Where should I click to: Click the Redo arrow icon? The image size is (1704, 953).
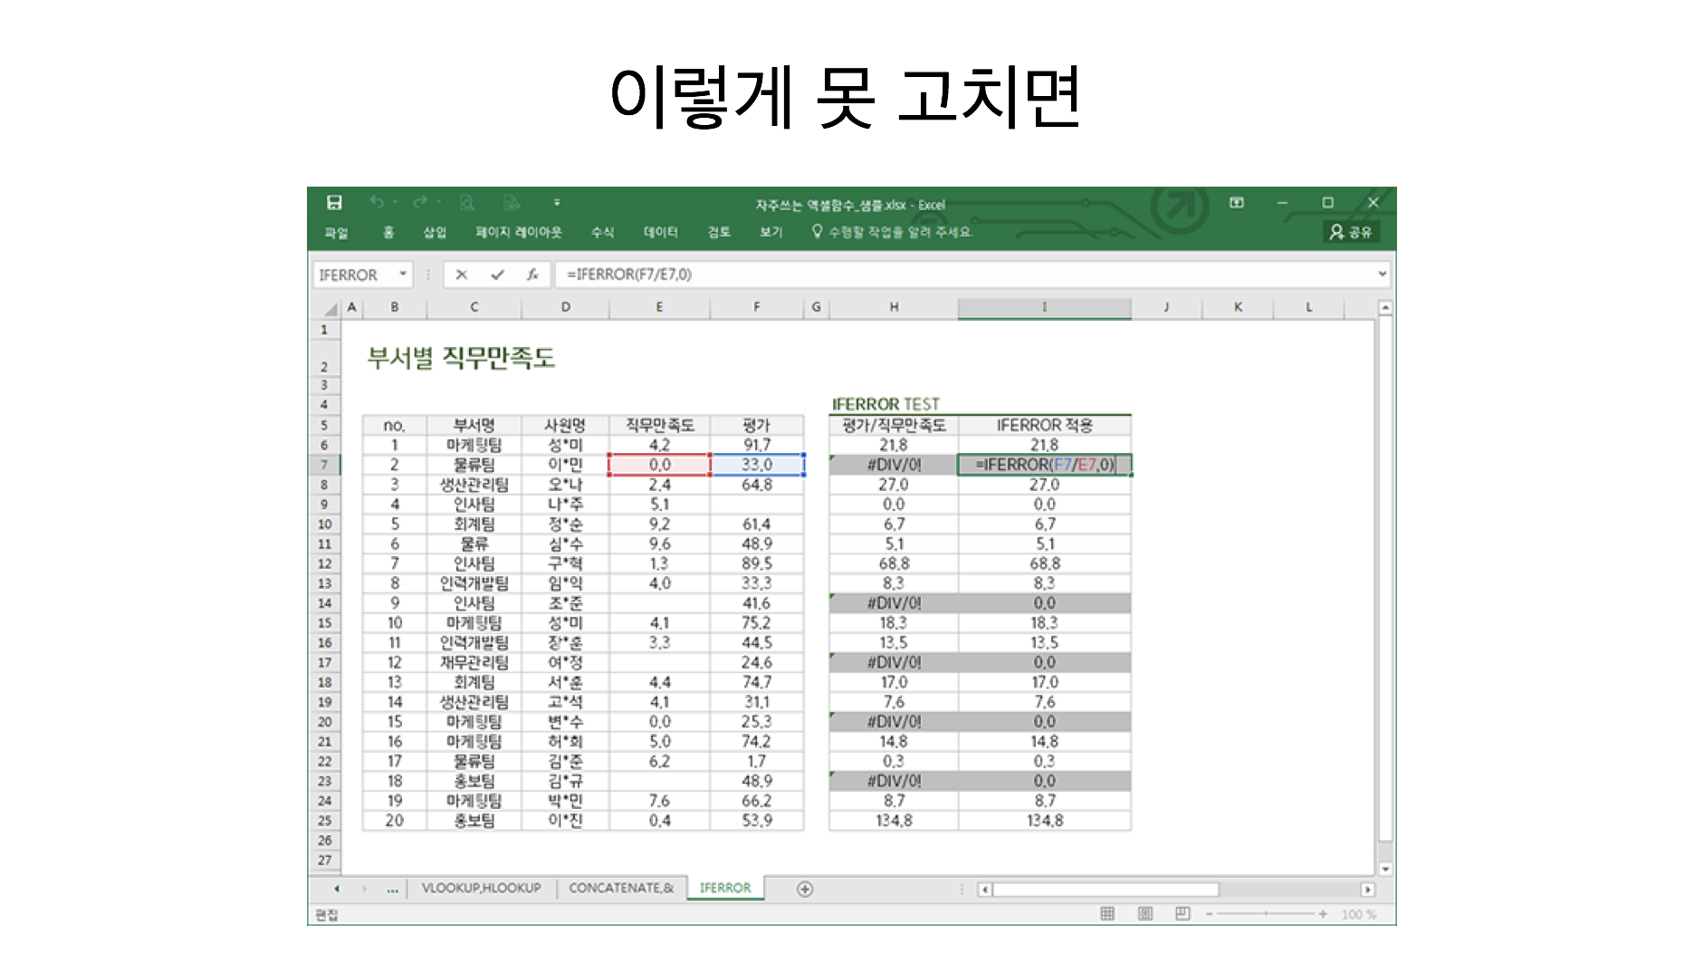(419, 202)
